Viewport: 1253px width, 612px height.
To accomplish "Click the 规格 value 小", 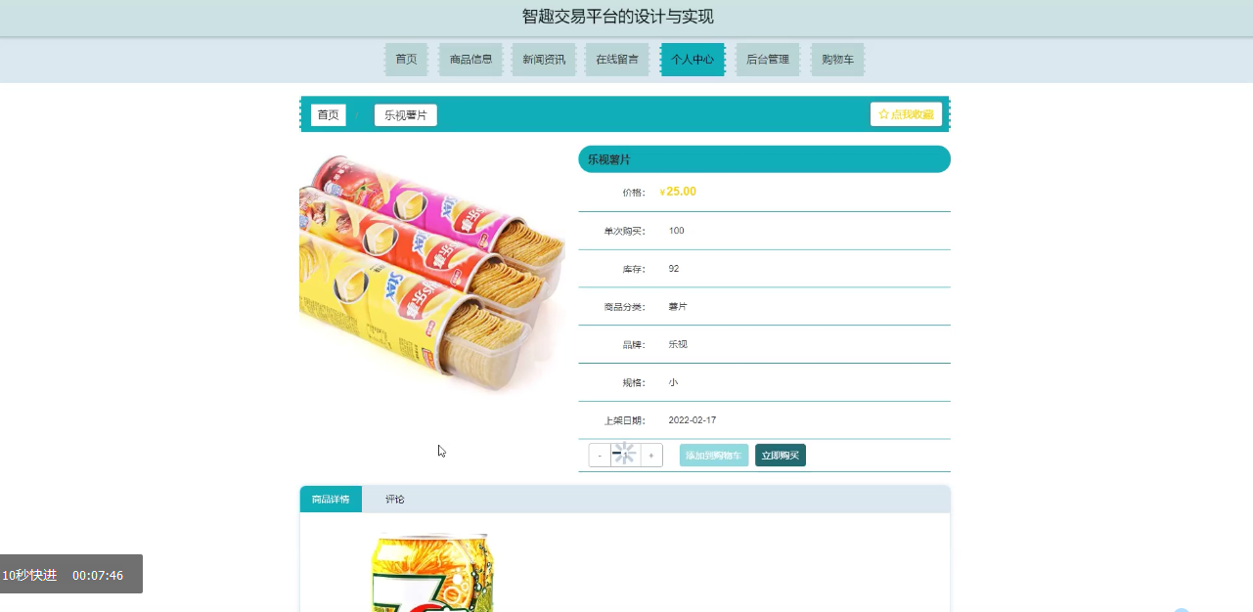I will coord(673,383).
